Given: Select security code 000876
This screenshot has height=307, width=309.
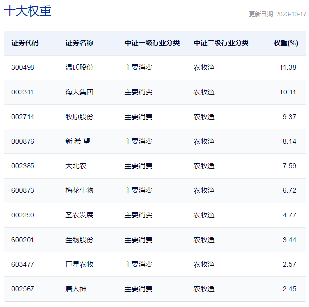Looking at the screenshot, I should (x=23, y=141).
